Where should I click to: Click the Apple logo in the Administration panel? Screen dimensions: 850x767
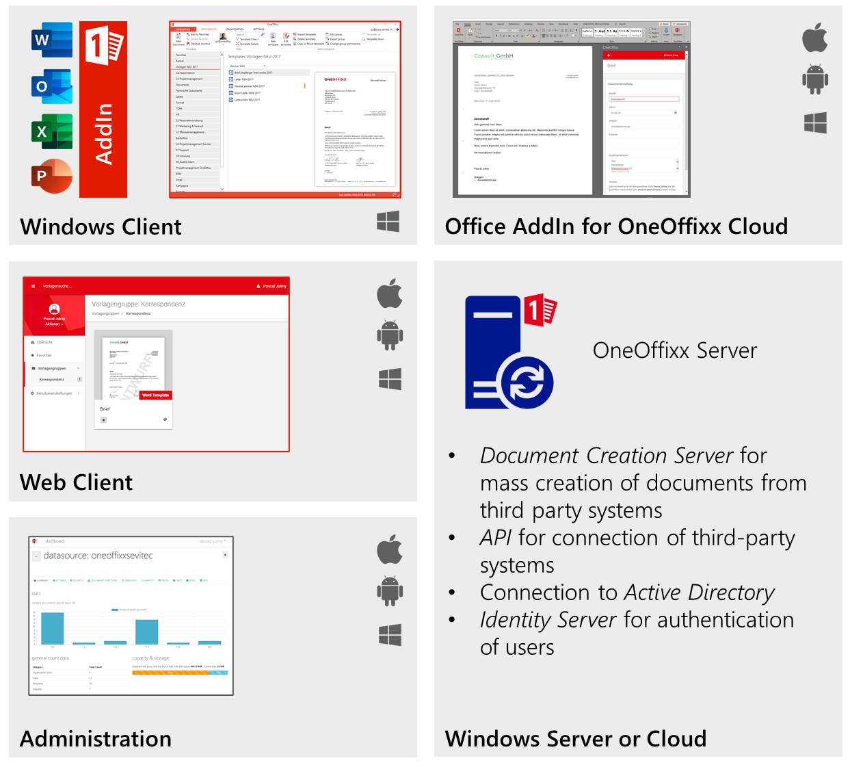click(390, 549)
